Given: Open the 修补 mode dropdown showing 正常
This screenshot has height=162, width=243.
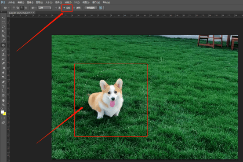Looking at the screenshot, I should (x=45, y=8).
